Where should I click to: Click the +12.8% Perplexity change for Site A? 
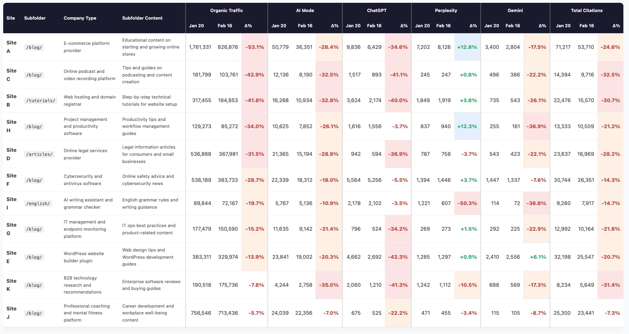coord(467,47)
